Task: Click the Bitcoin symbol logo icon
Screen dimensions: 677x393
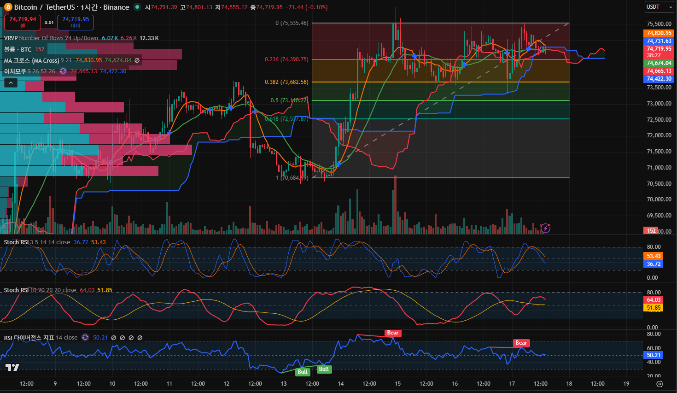Action: point(8,7)
